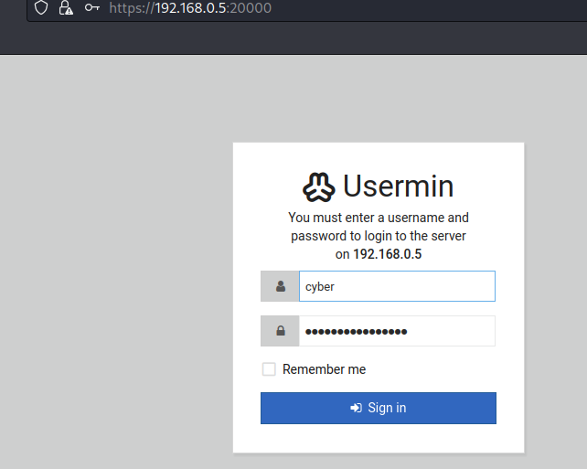Select the URL https://192.168.0.5:20000 in the address bar
Screen dimensions: 587x469
coord(190,8)
